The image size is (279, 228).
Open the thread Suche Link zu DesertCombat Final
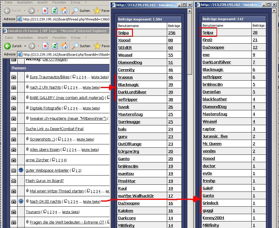coord(54,129)
